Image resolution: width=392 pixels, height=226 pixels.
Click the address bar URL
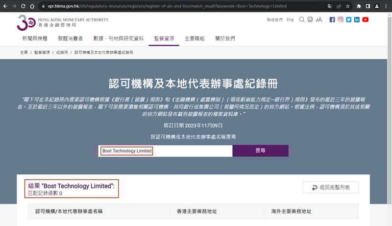167,6
